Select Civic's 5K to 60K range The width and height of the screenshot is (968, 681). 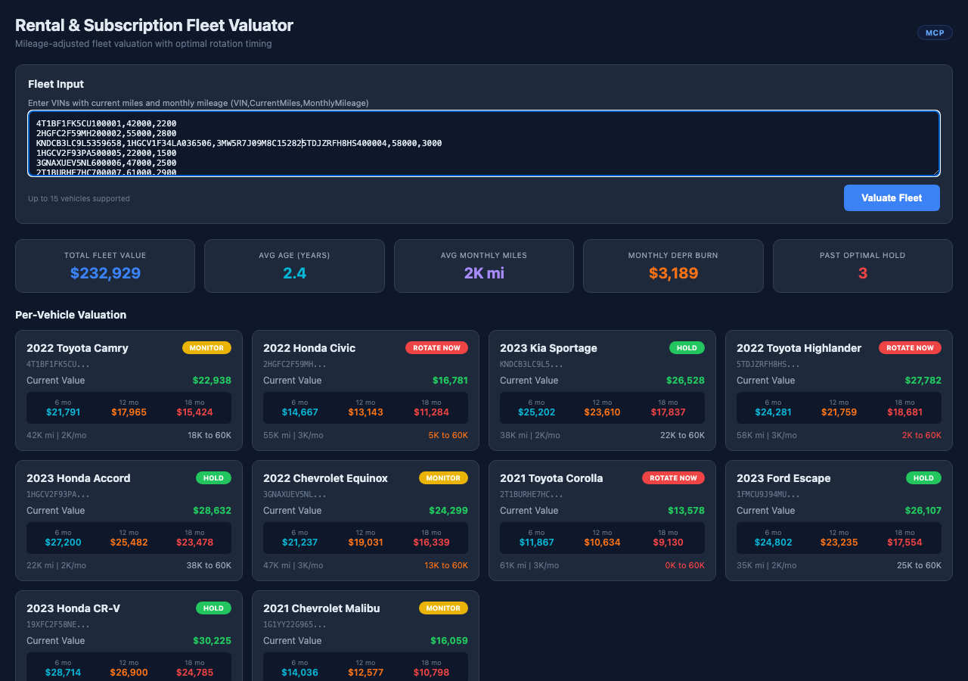448,436
